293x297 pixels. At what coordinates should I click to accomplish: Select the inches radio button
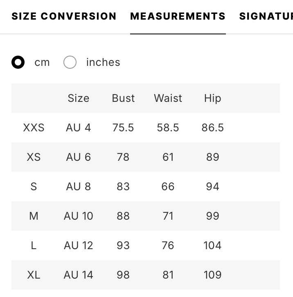pos(70,62)
